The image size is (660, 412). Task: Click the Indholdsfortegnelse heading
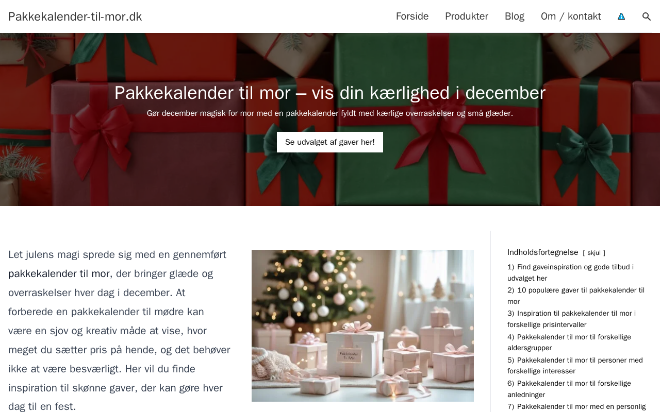543,252
